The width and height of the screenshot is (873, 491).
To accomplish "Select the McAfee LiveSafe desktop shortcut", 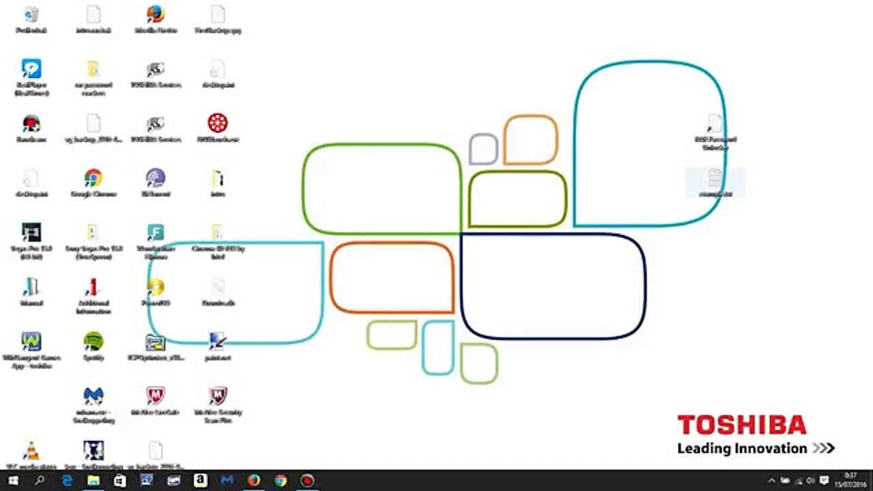I will (156, 401).
